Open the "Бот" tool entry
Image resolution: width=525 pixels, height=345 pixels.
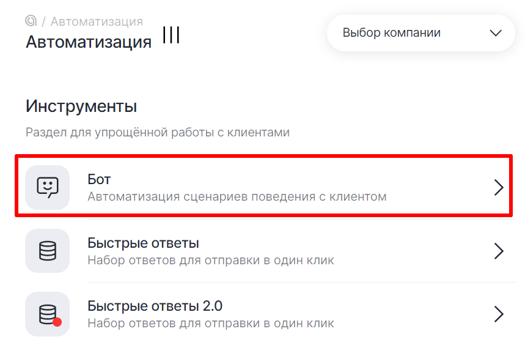[99, 179]
